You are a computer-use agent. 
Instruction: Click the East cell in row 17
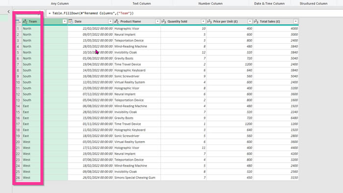(x=45, y=124)
